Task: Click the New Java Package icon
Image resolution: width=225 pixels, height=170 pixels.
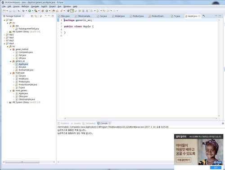Action: [43, 11]
